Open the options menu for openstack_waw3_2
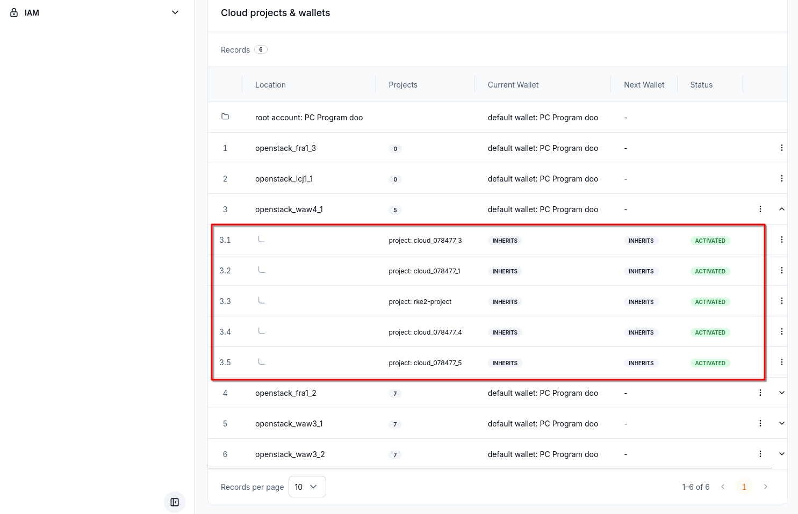Image resolution: width=798 pixels, height=514 pixels. [760, 454]
